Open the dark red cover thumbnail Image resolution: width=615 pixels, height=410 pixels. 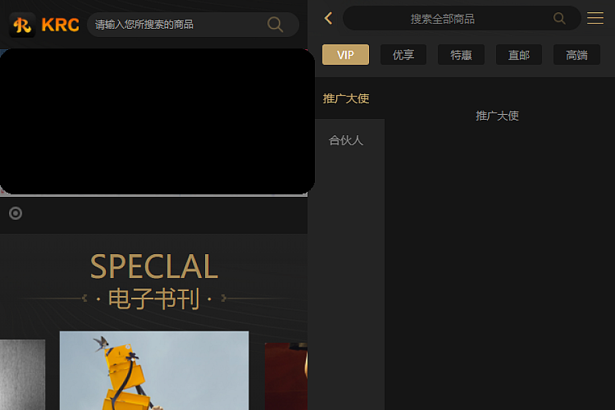[x=286, y=377]
